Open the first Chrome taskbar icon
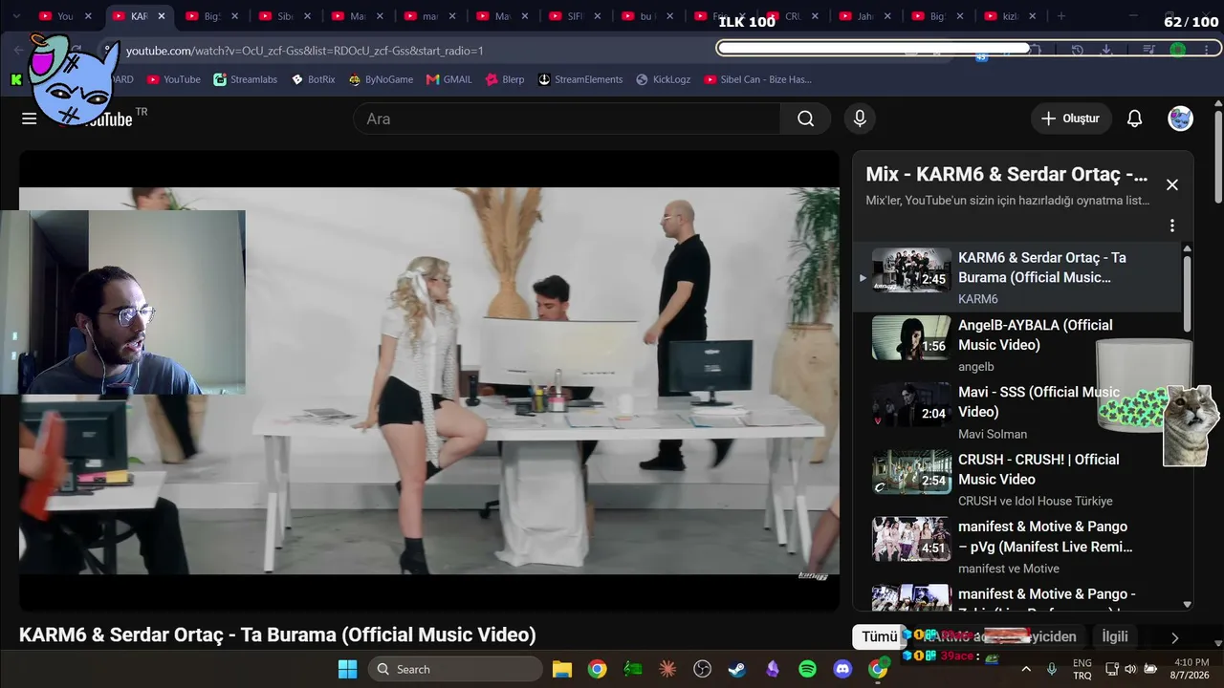 pyautogui.click(x=597, y=669)
